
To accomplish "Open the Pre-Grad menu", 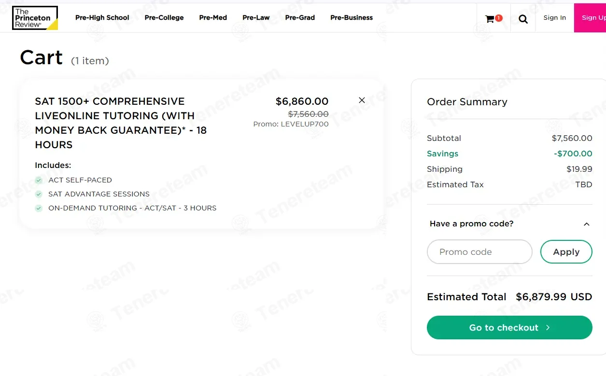I will [300, 18].
